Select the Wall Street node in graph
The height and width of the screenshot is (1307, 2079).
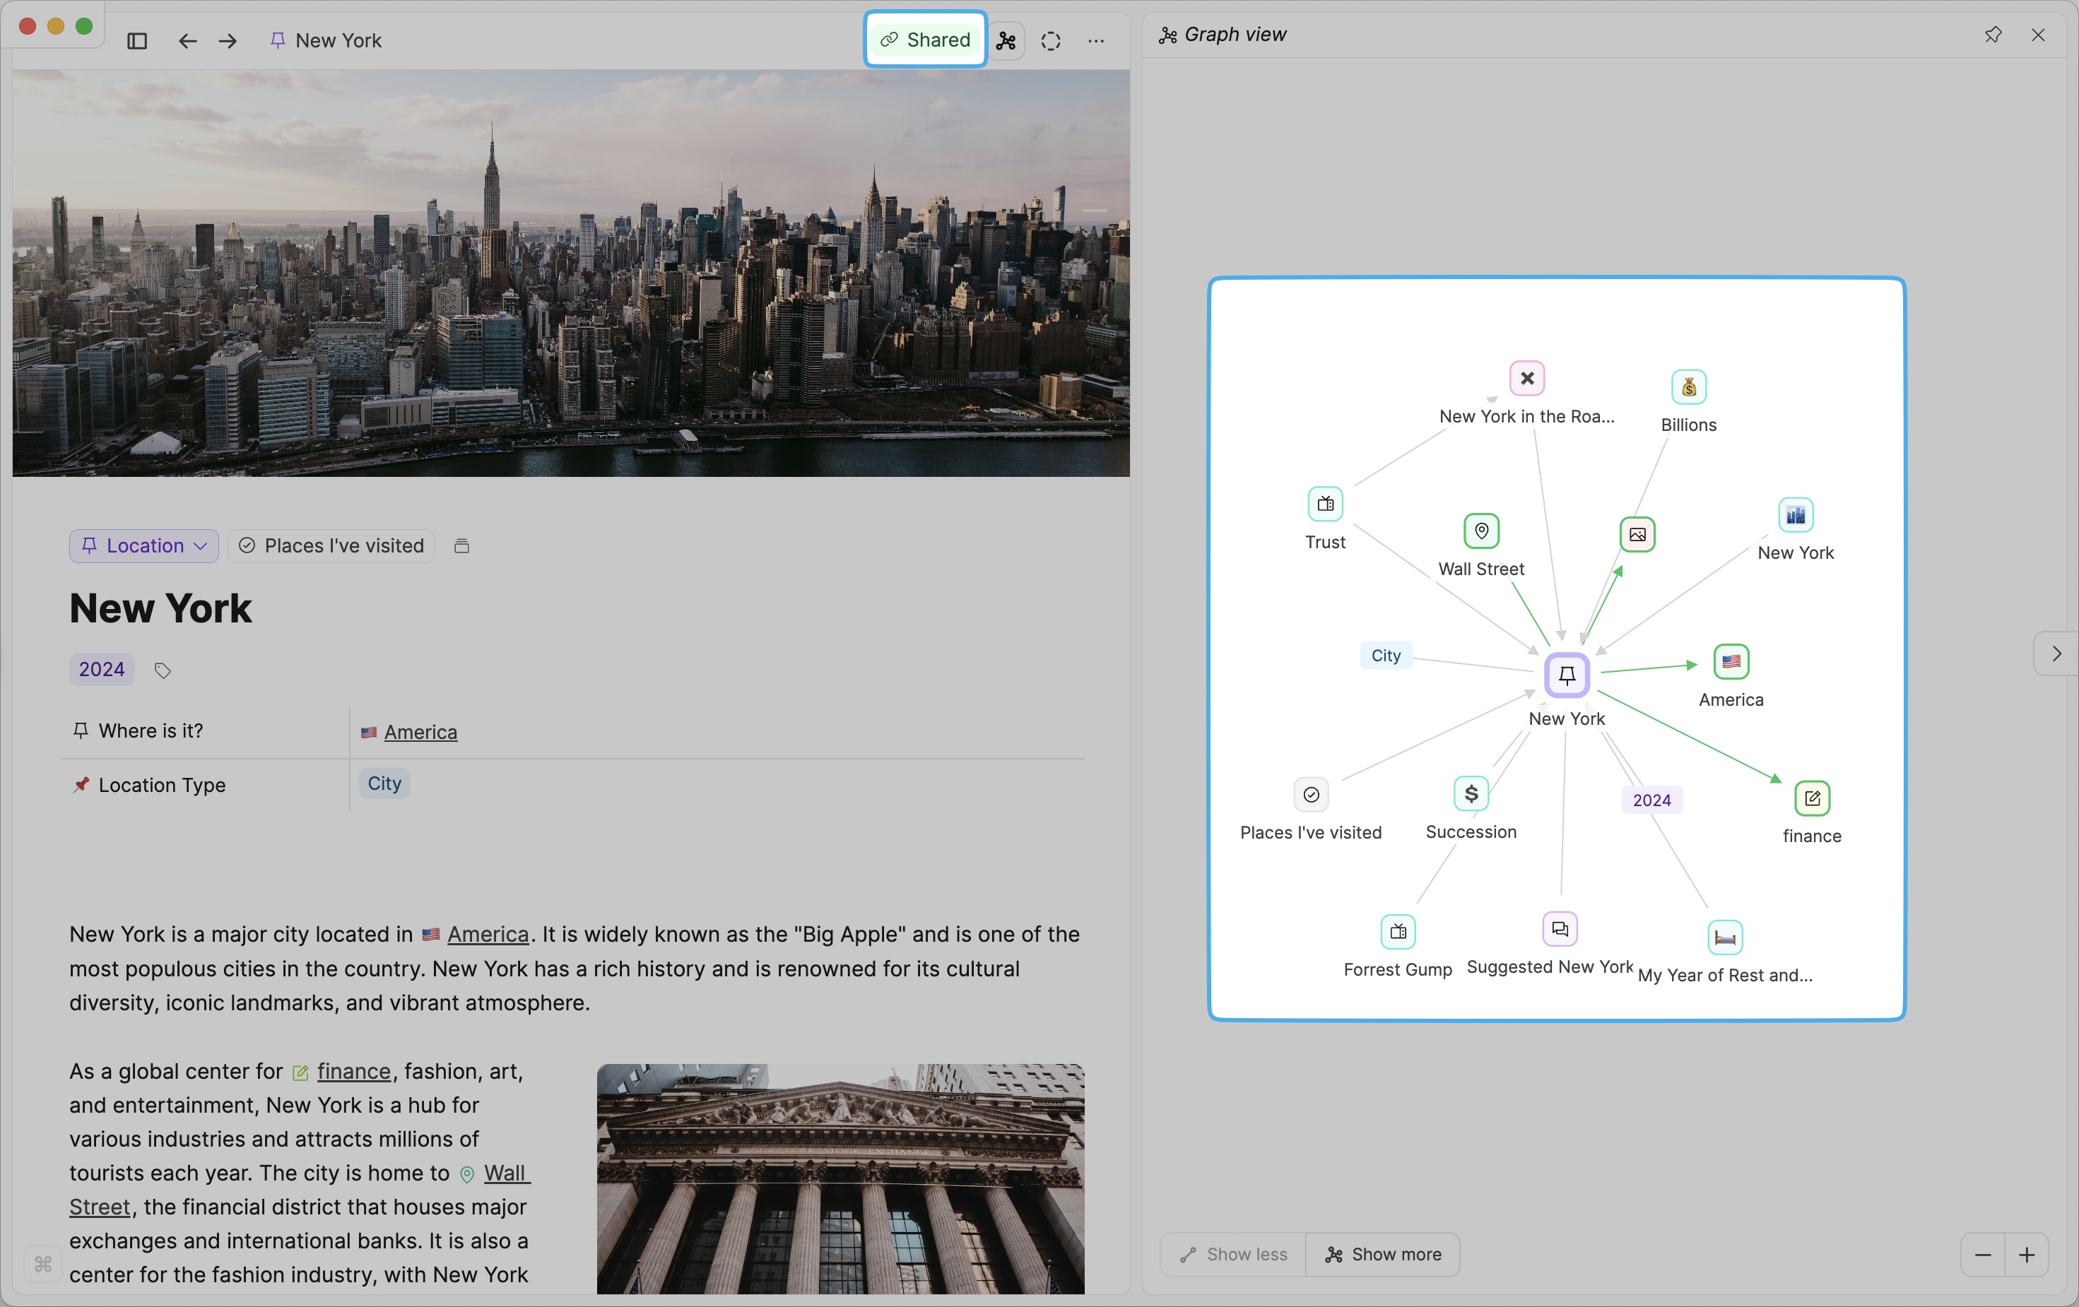pos(1480,531)
